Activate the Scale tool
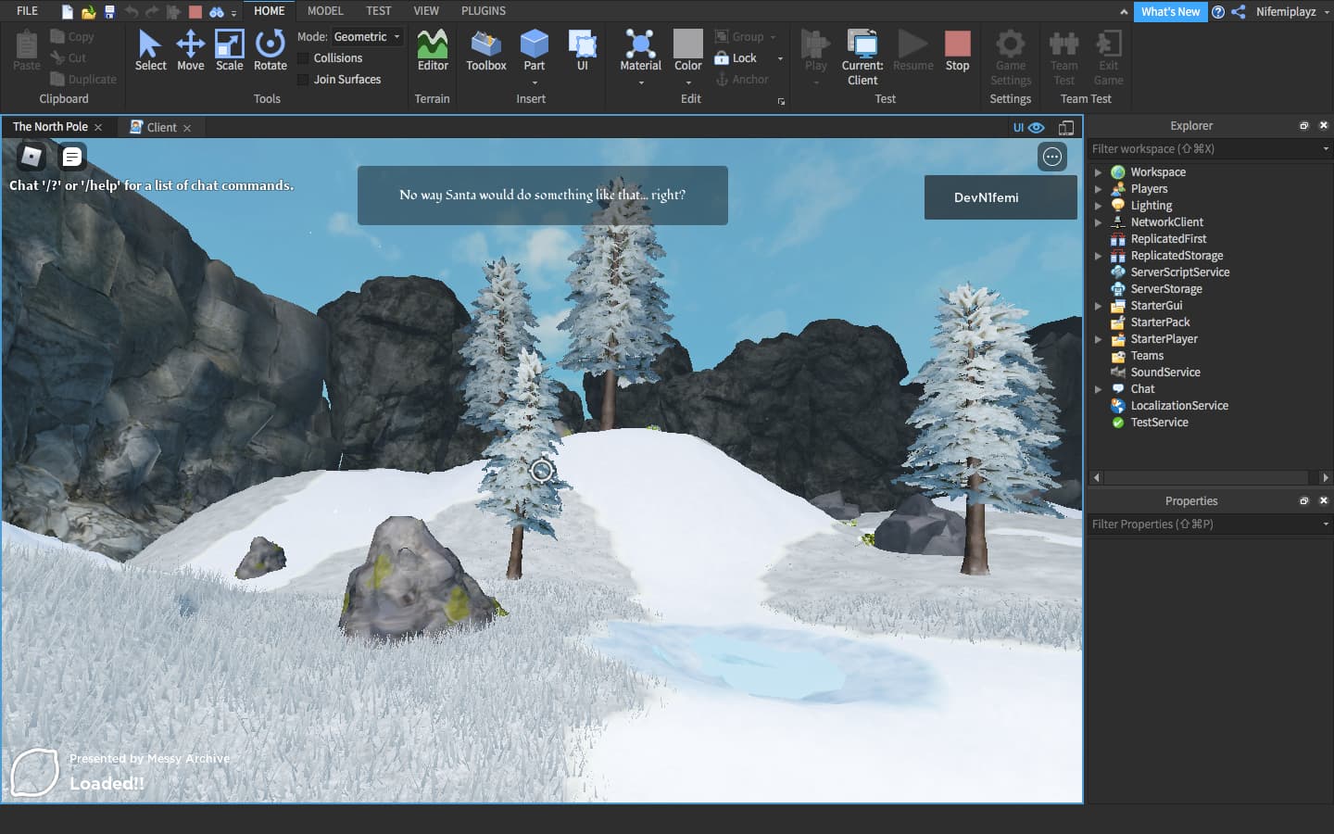Screen dimensions: 1334x834 [x=229, y=51]
